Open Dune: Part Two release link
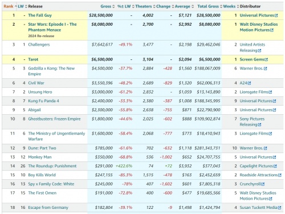285x214 pixels. (42, 148)
